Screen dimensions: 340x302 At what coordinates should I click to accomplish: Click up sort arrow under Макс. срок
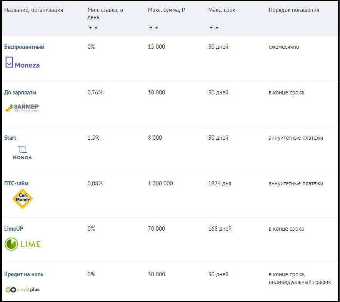tap(217, 28)
